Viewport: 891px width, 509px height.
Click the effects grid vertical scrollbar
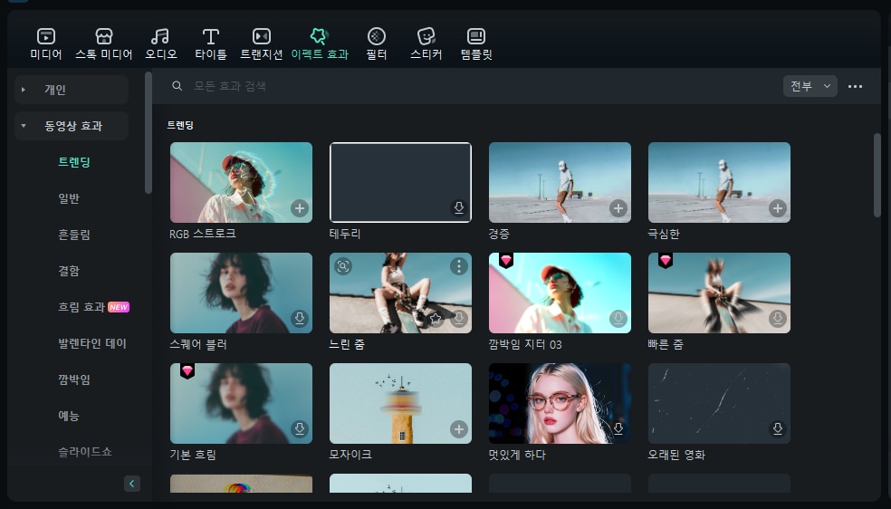click(877, 175)
